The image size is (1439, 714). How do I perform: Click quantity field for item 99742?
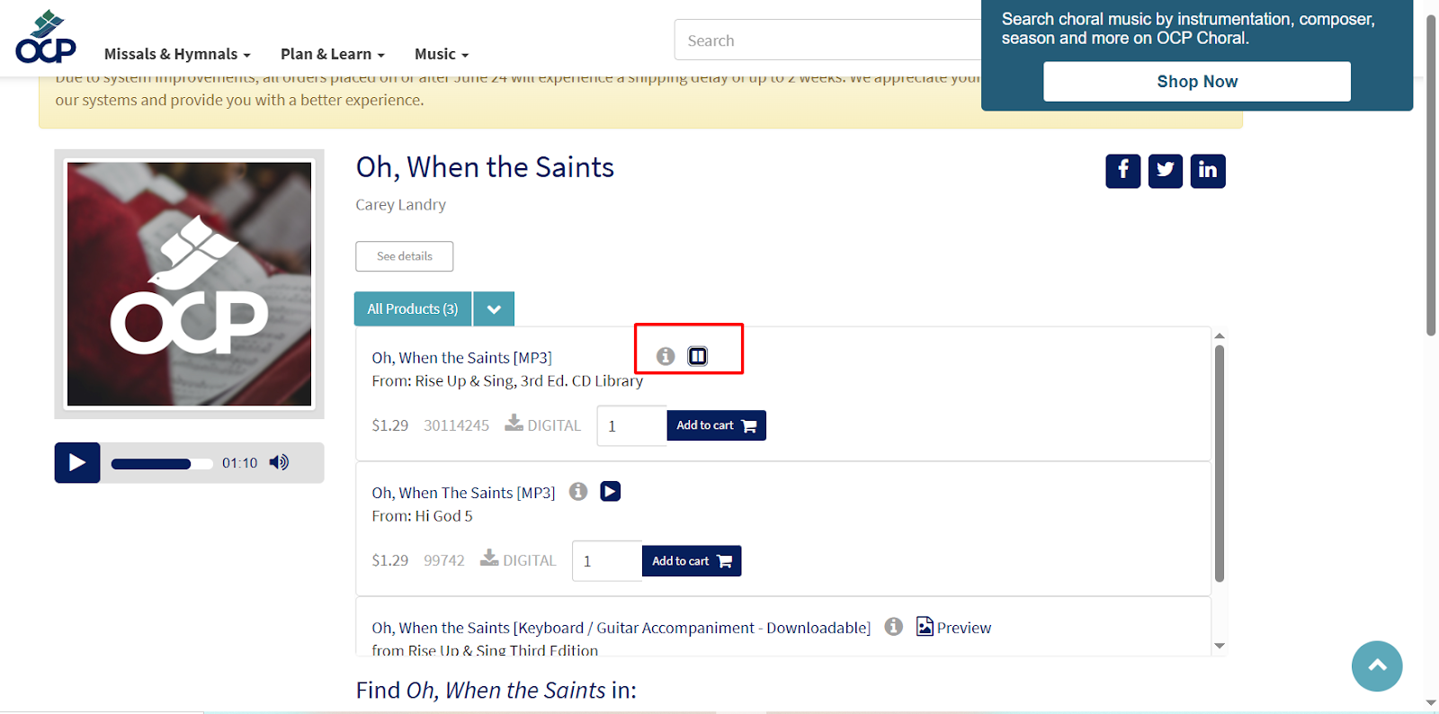pyautogui.click(x=607, y=560)
